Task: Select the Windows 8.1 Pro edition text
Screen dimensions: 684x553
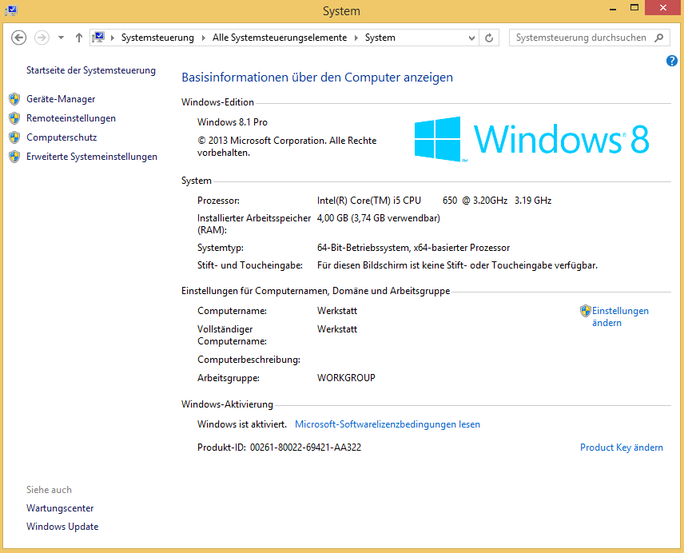Action: pos(232,122)
